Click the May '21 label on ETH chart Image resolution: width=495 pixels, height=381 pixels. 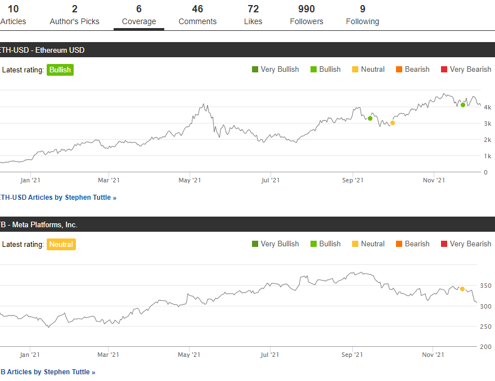190,180
